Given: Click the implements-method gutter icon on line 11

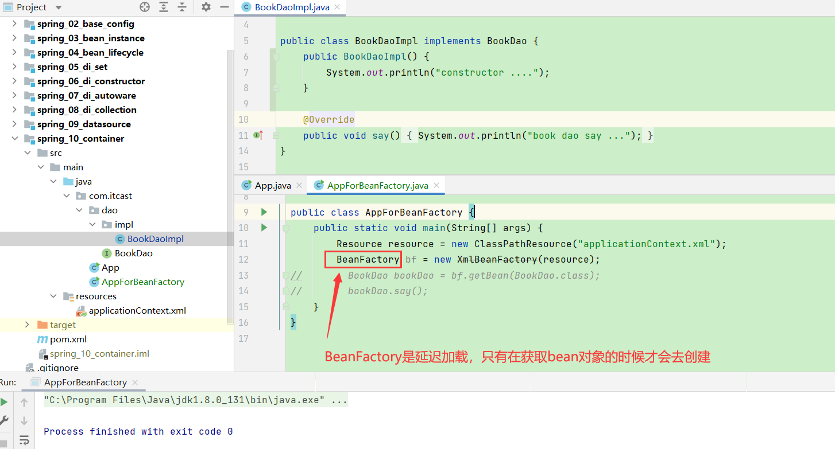Looking at the screenshot, I should coord(258,135).
